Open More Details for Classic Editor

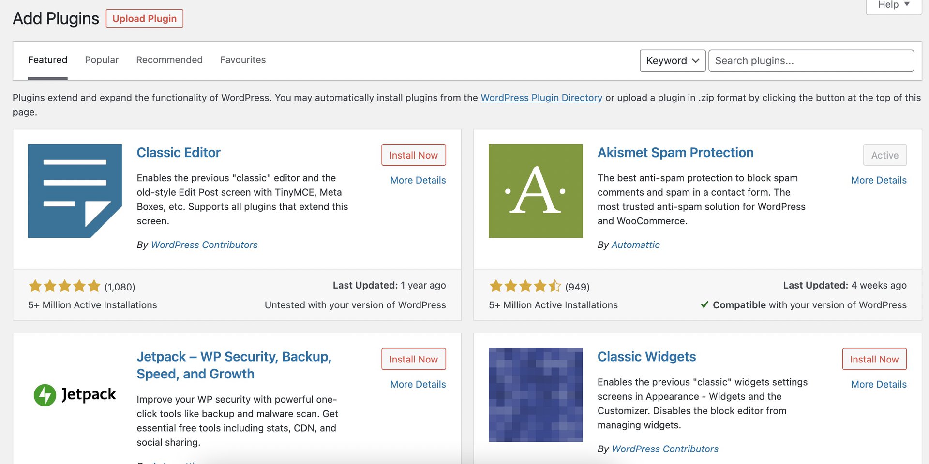pyautogui.click(x=418, y=180)
